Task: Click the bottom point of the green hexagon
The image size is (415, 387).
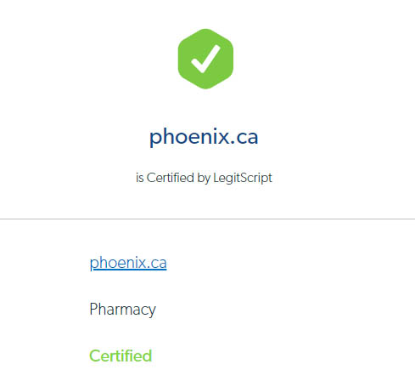Action: pos(205,88)
